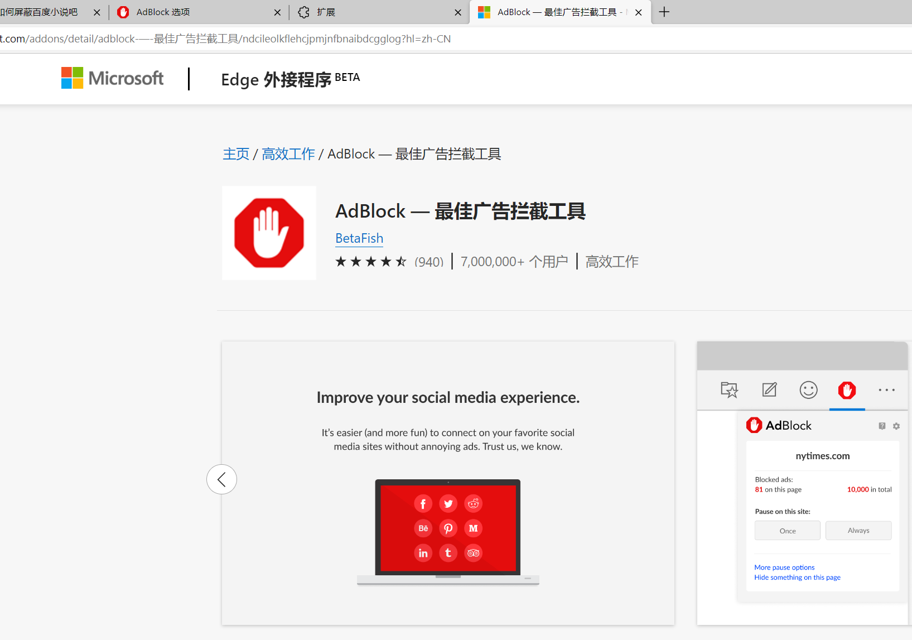The image size is (912, 640).
Task: Open BetaFish developer link
Action: [359, 238]
